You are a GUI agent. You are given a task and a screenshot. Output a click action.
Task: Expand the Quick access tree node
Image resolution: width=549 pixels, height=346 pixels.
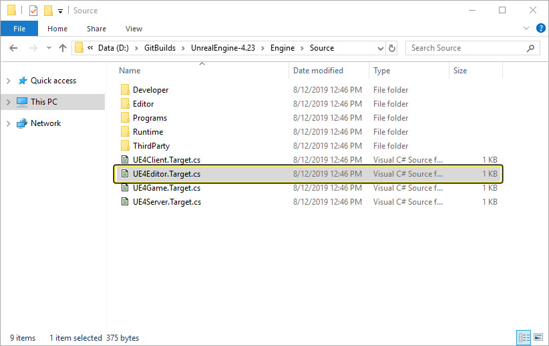(9, 81)
